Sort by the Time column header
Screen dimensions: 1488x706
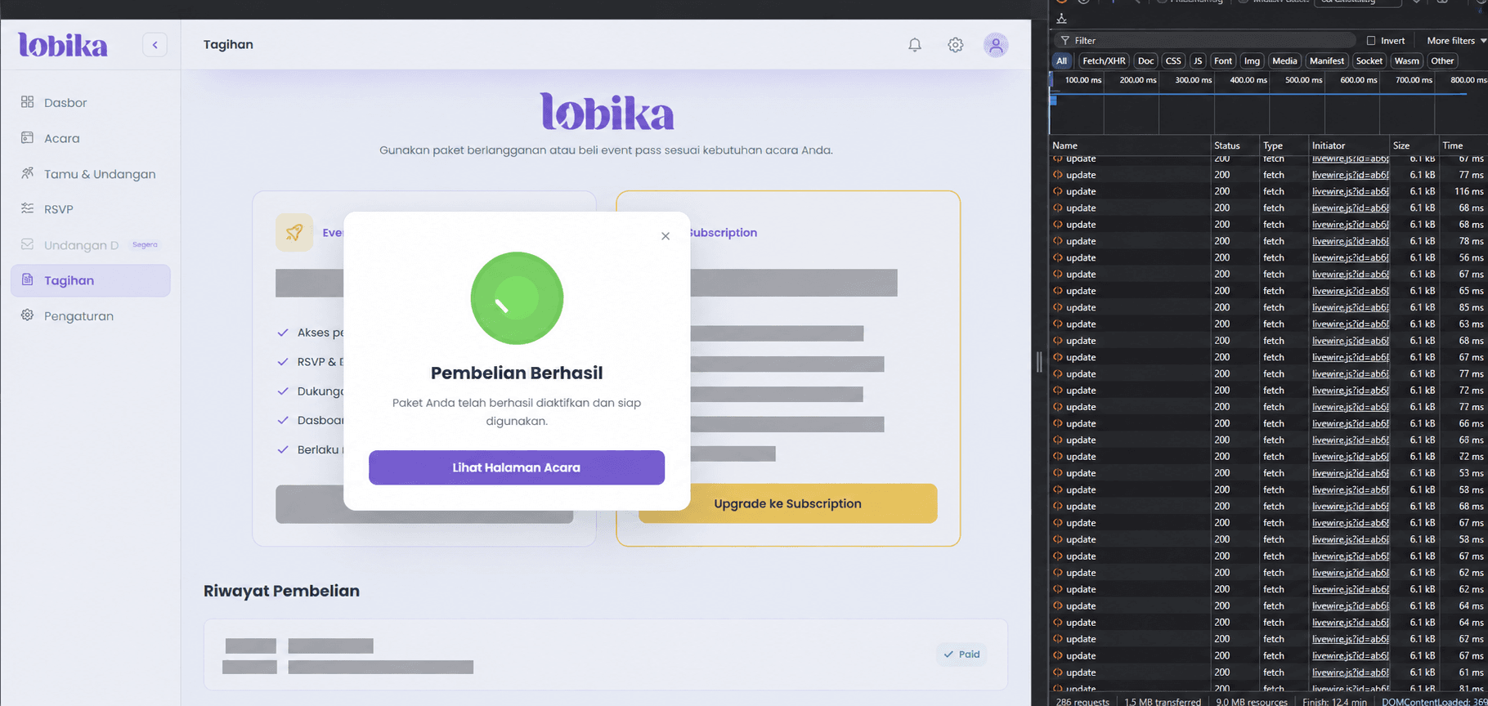(x=1463, y=145)
